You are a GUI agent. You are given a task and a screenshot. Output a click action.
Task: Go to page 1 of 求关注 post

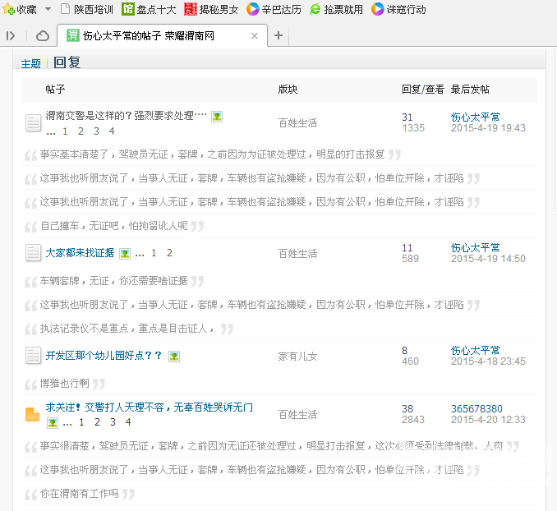(81, 422)
